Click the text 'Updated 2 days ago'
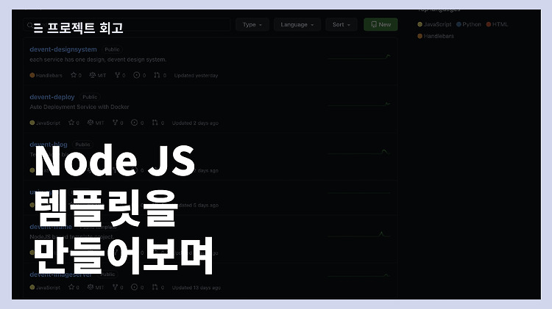Screen dimensions: 552x309 [x=195, y=123]
